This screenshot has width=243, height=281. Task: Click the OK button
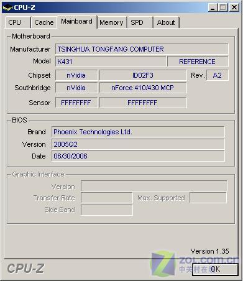pyautogui.click(x=215, y=269)
